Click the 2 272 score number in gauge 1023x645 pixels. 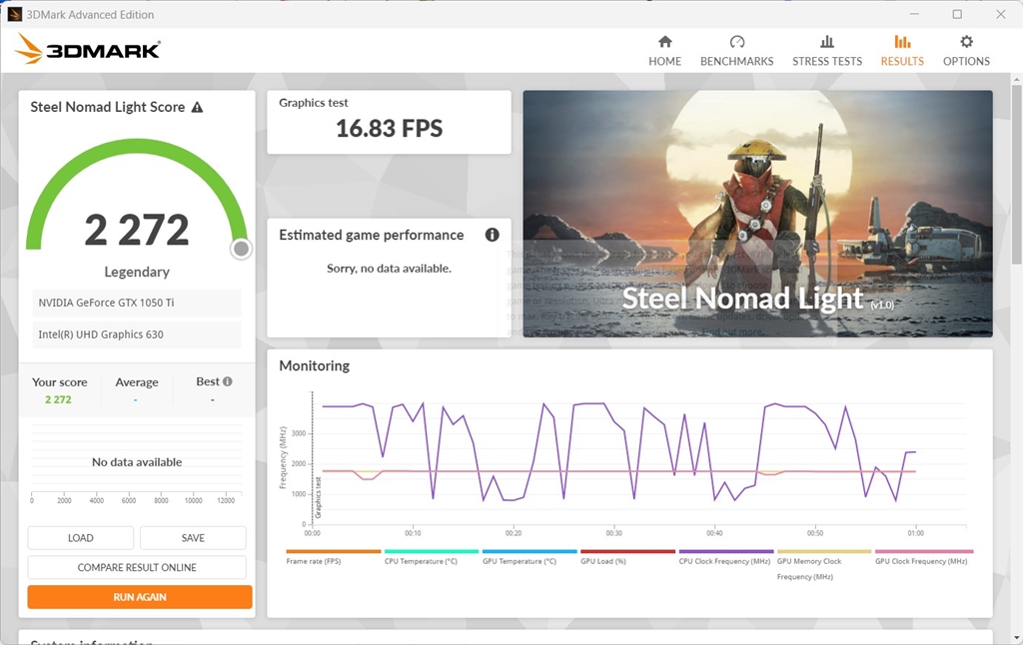tap(136, 231)
